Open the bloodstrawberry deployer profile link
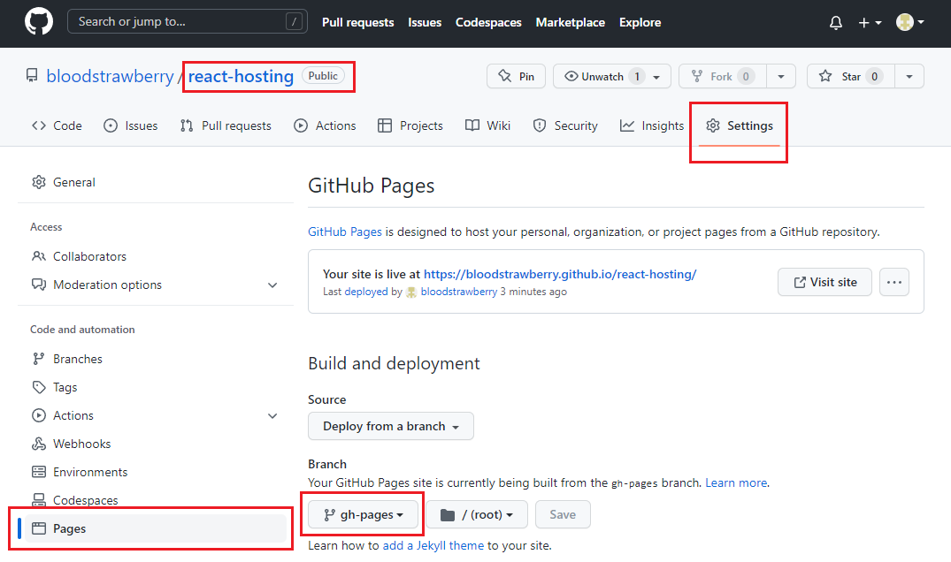This screenshot has width=951, height=562. coord(458,292)
